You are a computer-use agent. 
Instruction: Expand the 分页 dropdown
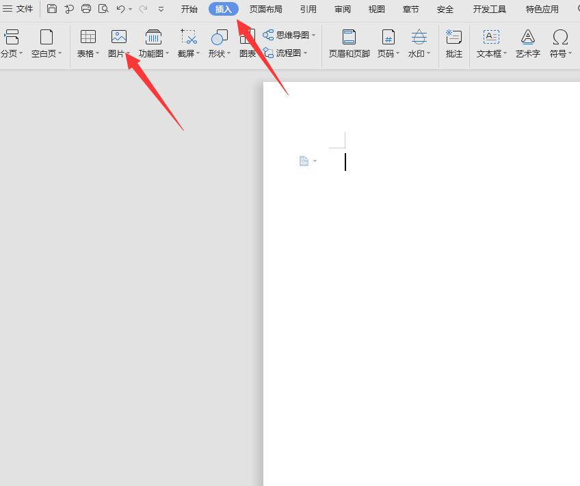point(21,53)
